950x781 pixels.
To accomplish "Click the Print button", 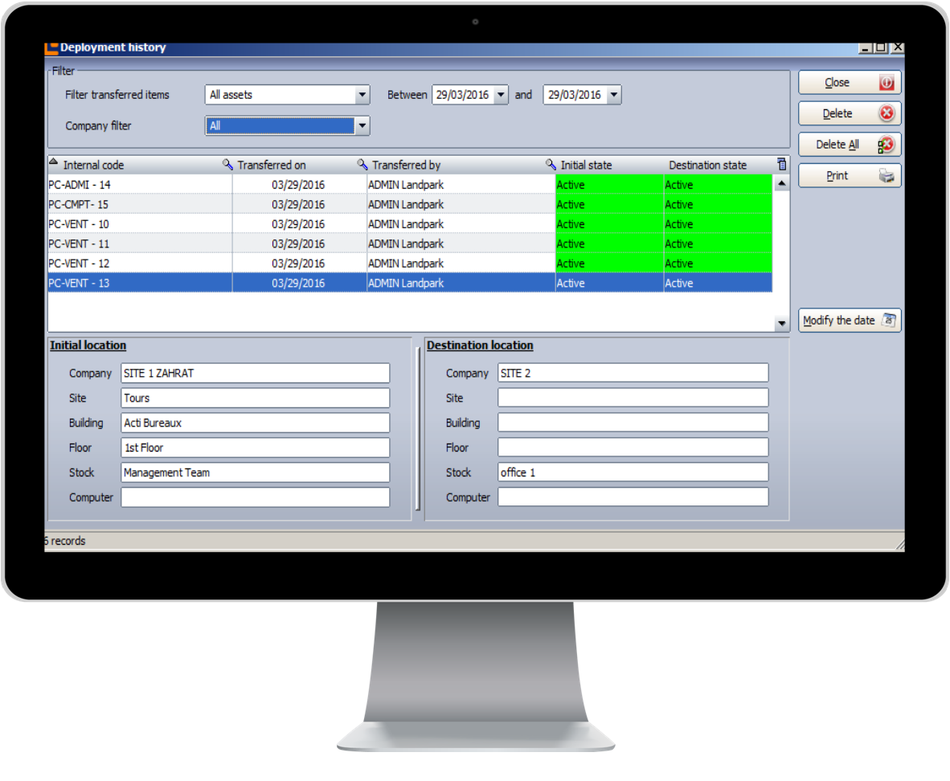I will [x=850, y=176].
